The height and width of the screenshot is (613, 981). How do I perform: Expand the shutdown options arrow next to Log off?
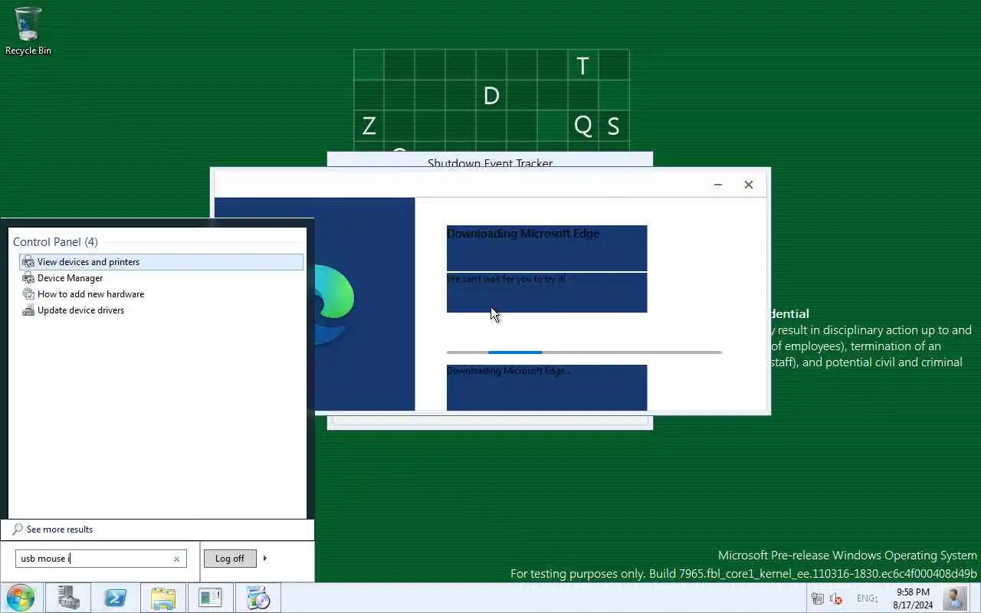[x=265, y=559]
